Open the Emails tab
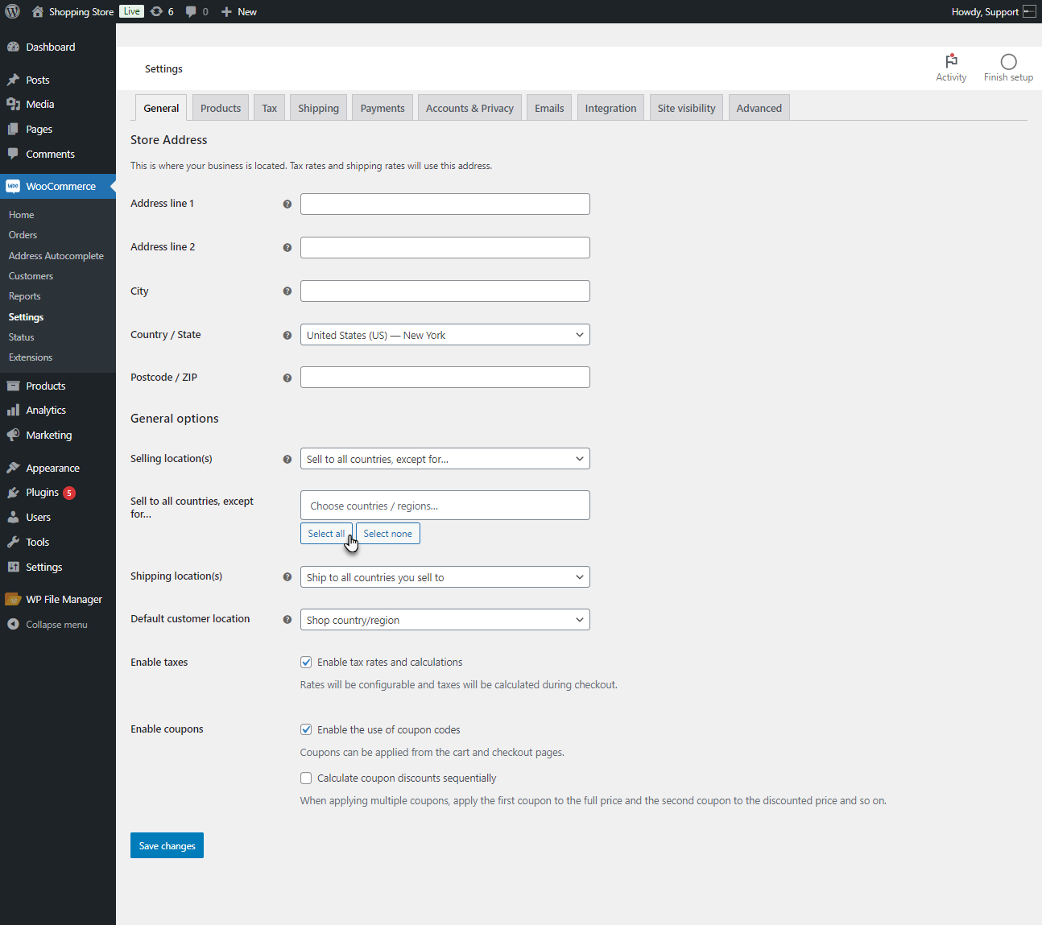Screen dimensions: 1042x925 (x=549, y=108)
